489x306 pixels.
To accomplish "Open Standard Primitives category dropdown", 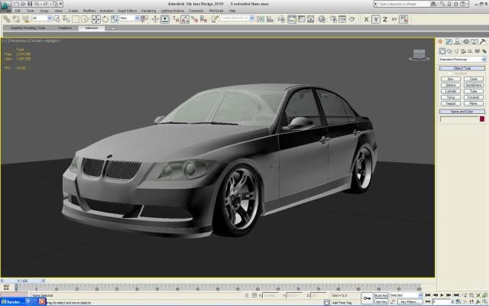I will [462, 59].
